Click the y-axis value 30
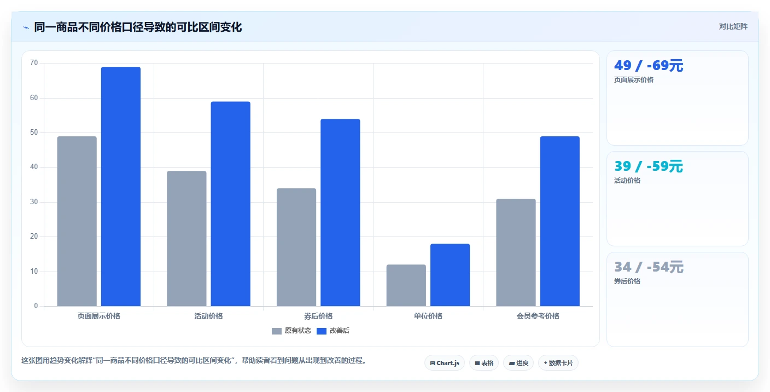Image resolution: width=770 pixels, height=392 pixels. [x=34, y=202]
